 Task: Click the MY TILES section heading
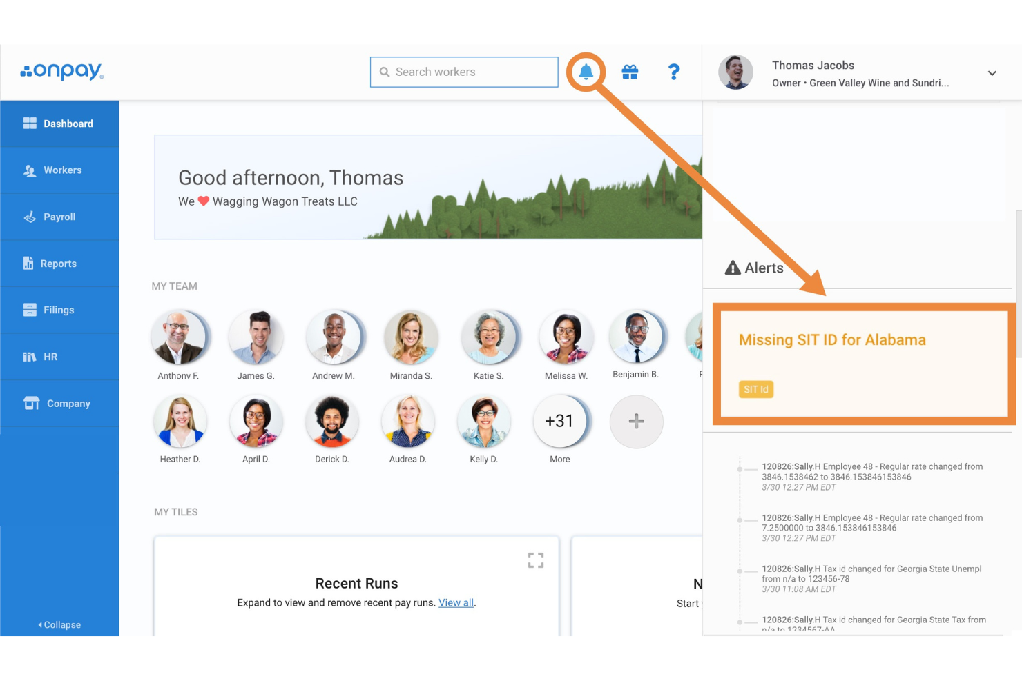pyautogui.click(x=176, y=512)
